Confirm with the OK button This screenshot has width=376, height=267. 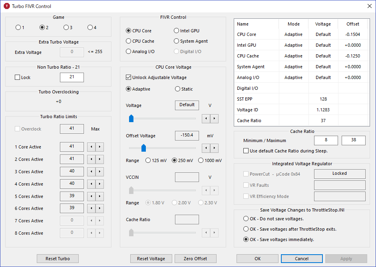(258, 259)
